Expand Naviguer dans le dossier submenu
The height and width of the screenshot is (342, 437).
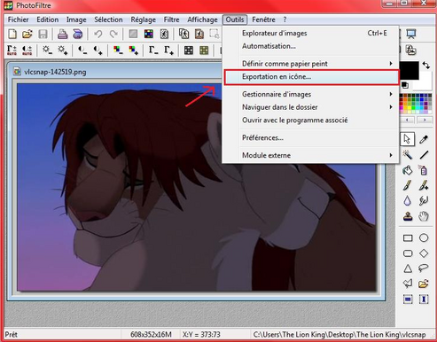point(311,107)
